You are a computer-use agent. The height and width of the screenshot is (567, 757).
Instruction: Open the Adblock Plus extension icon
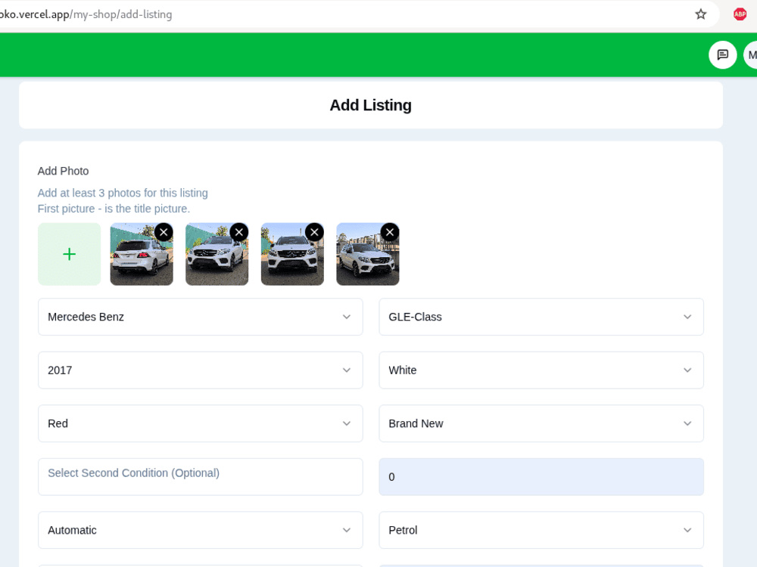point(740,14)
